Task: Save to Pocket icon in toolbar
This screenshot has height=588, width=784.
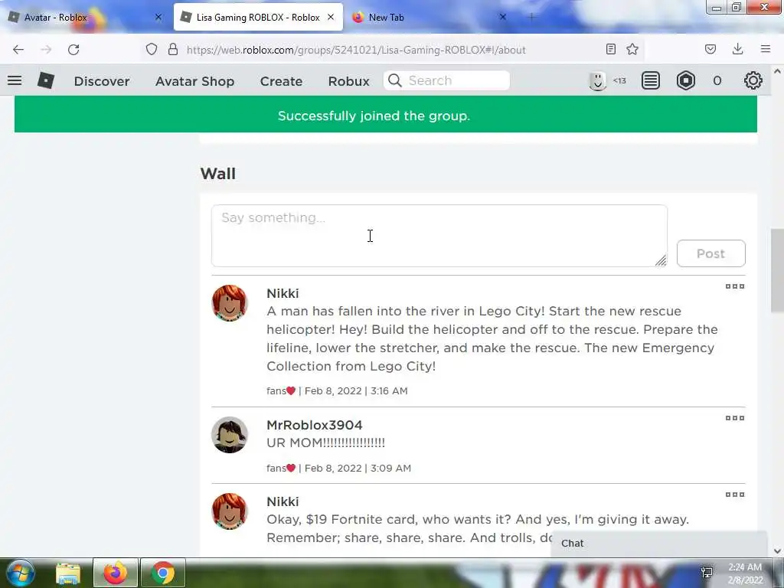Action: 710,49
